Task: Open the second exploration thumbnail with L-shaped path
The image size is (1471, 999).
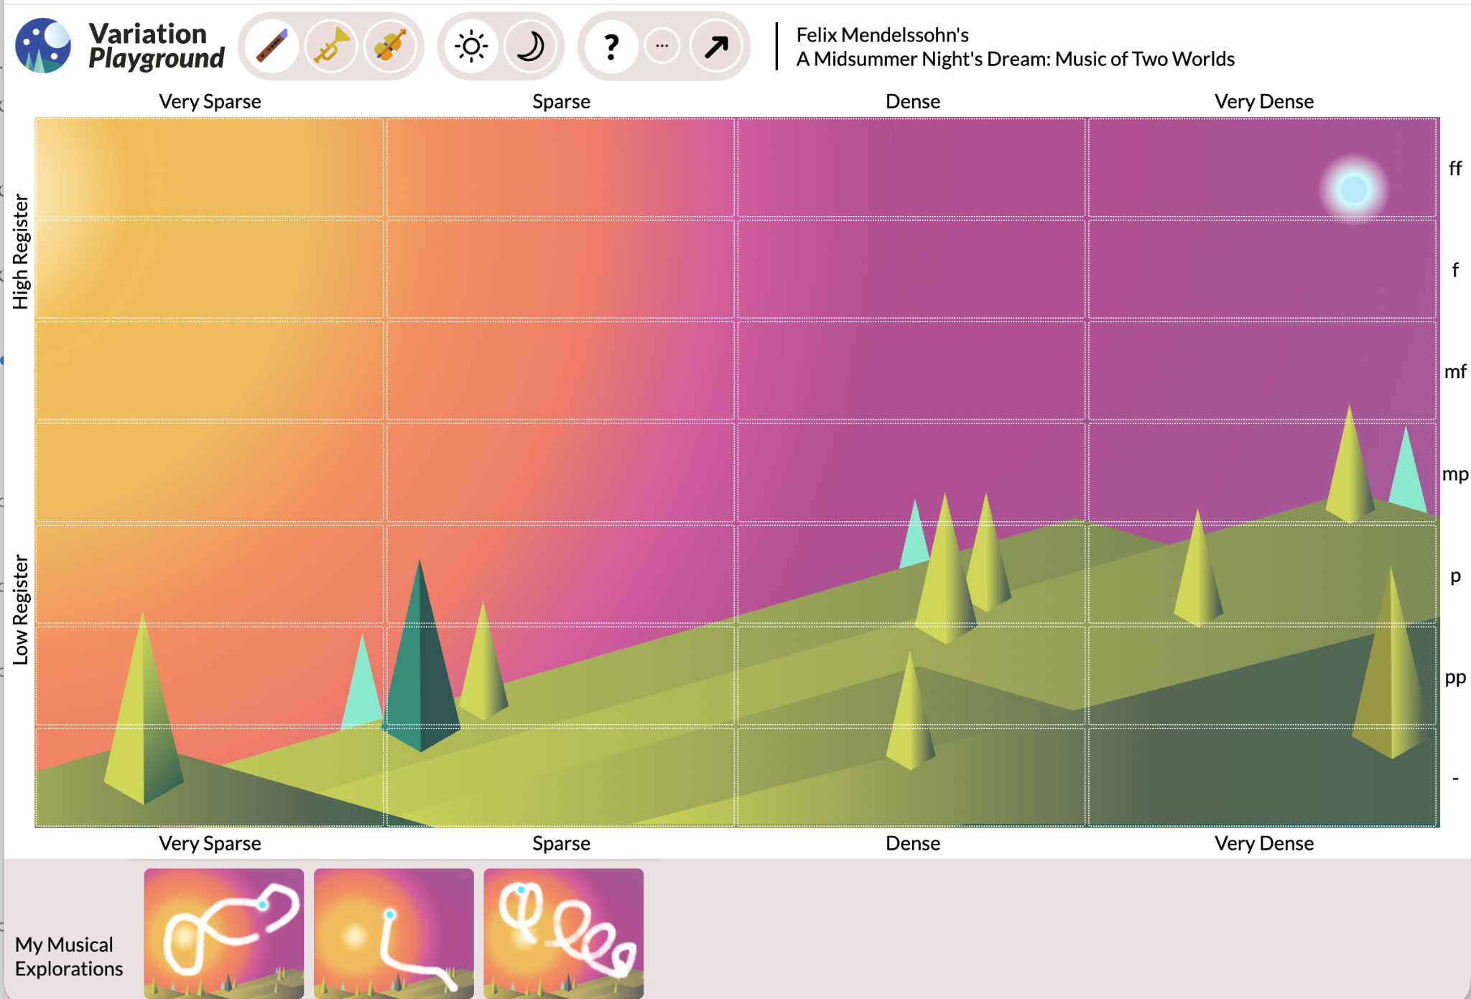Action: pos(394,933)
